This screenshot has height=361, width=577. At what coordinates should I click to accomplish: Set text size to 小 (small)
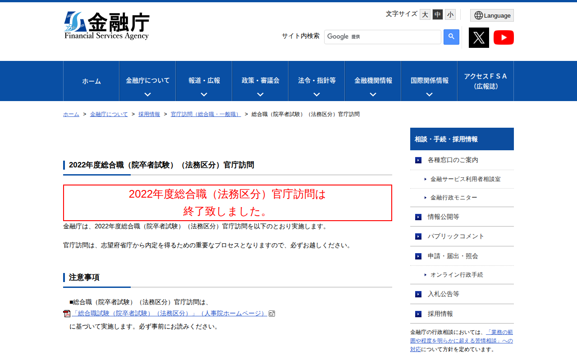(x=450, y=14)
